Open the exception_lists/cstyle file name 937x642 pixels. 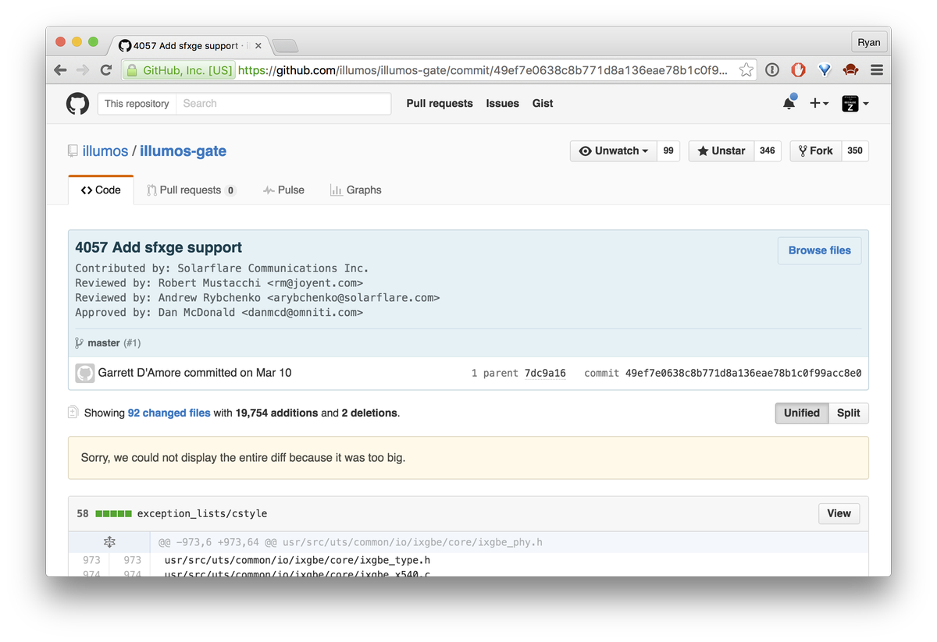click(x=202, y=513)
